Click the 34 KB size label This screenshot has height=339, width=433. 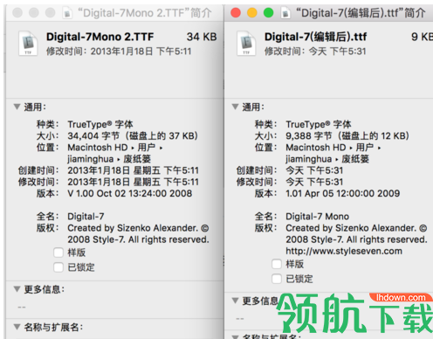(202, 37)
